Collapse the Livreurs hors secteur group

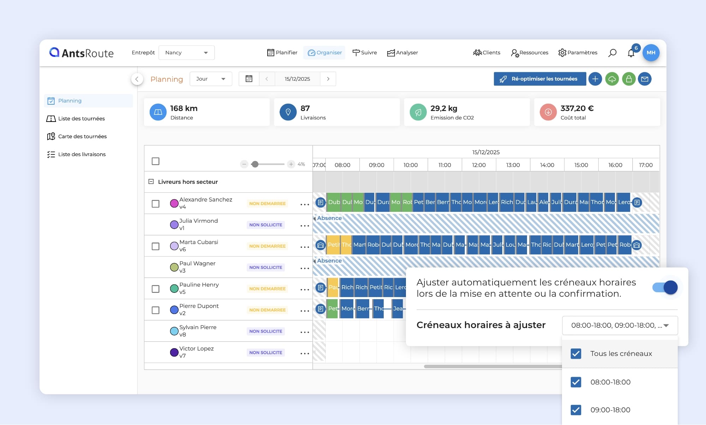[151, 182]
